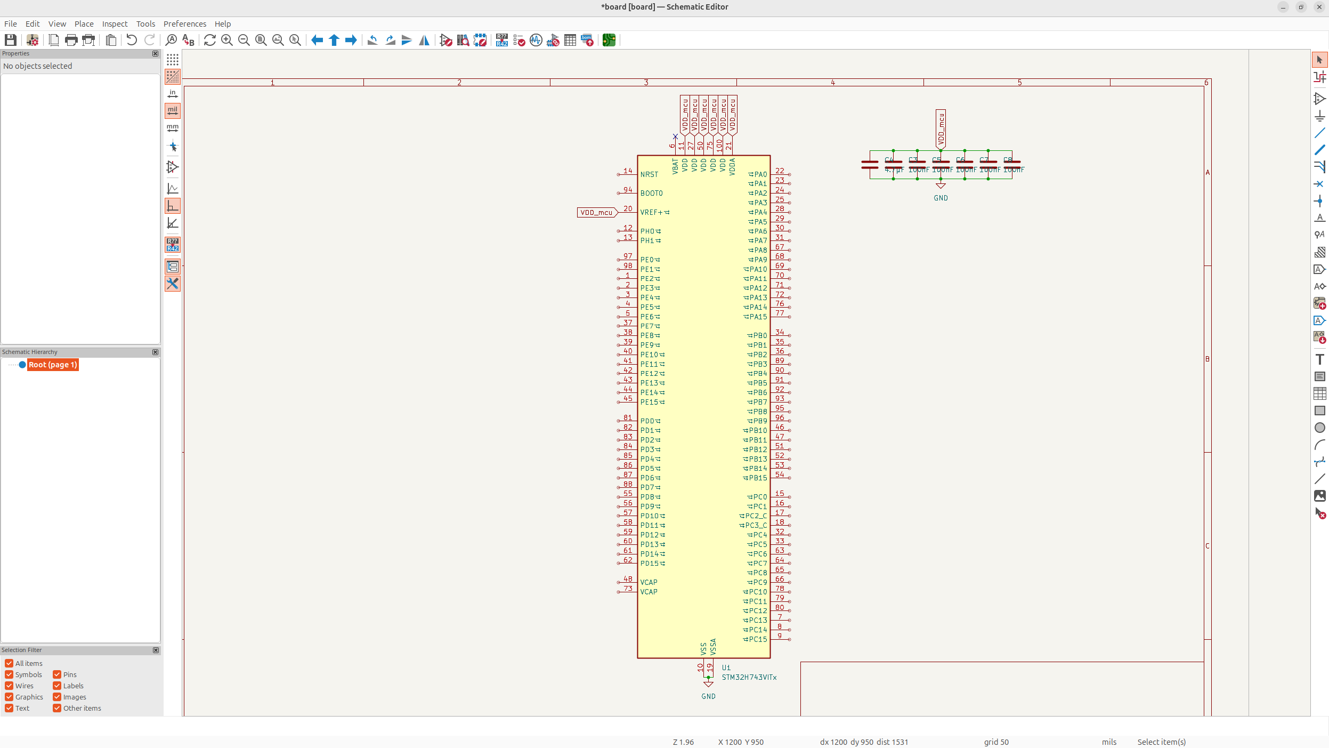
Task: Click Zoom to fit page icon
Action: tap(261, 40)
